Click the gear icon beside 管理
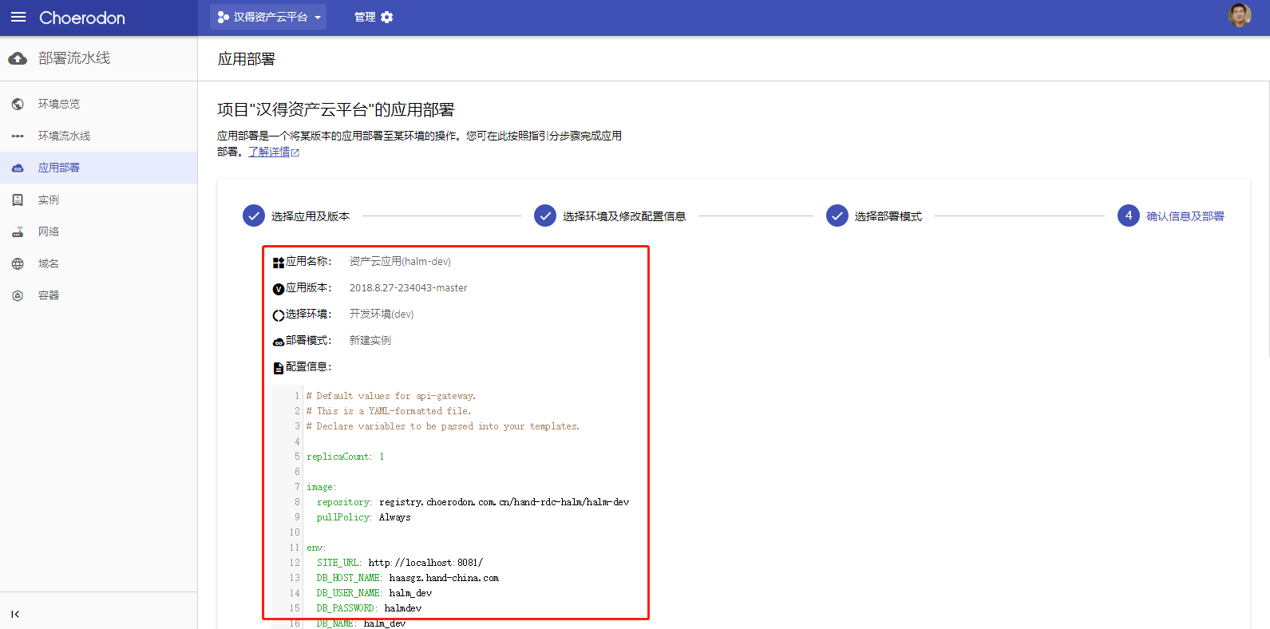Image resolution: width=1270 pixels, height=629 pixels. click(387, 17)
